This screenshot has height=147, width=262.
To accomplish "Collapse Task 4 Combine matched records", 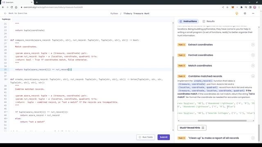I will coord(216,76).
